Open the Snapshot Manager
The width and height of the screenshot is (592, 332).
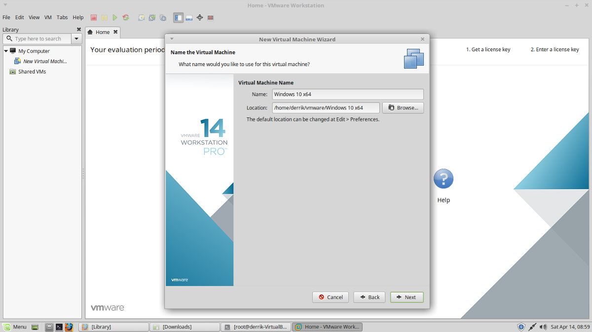click(163, 17)
